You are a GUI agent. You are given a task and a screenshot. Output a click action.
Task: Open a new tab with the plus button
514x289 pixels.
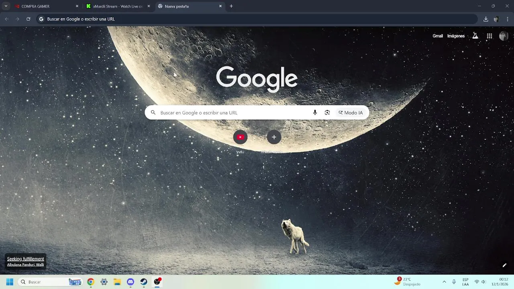click(231, 6)
